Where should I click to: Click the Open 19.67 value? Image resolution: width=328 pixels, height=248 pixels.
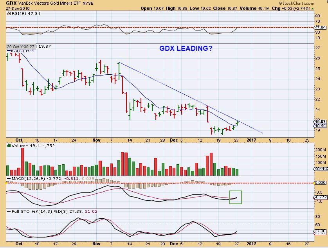[152, 8]
